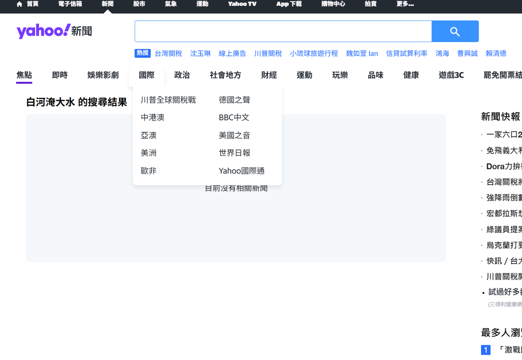Select 新聞 in the top bar

[108, 4]
